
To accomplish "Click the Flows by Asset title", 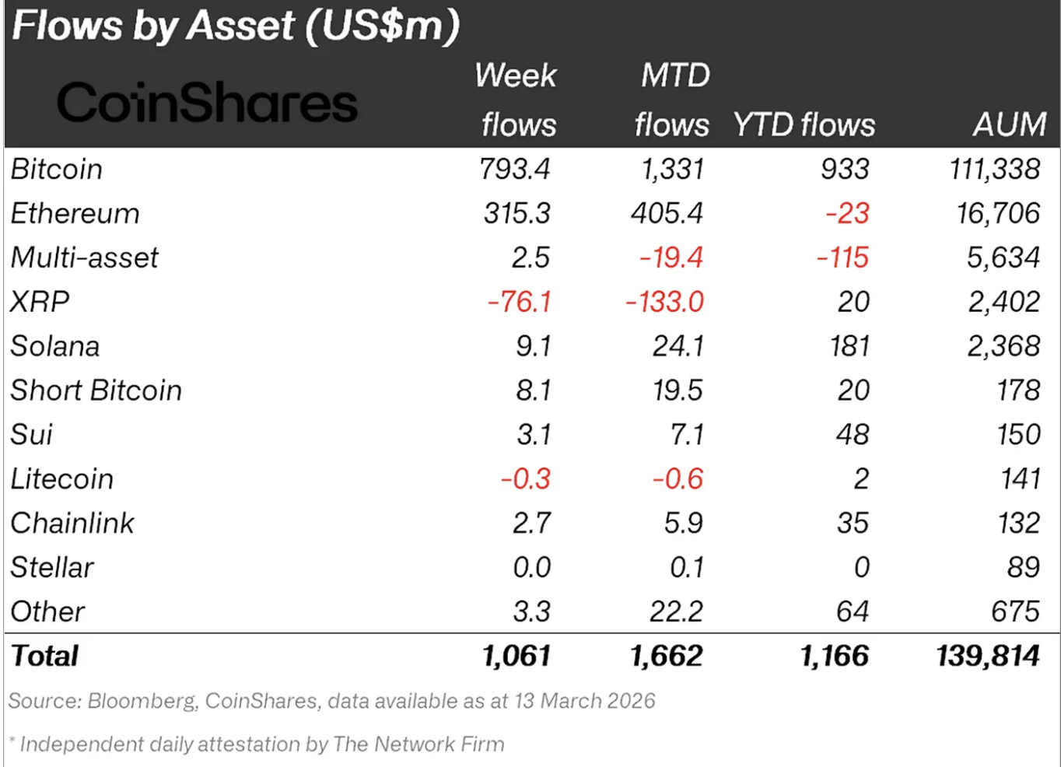I will 236,26.
